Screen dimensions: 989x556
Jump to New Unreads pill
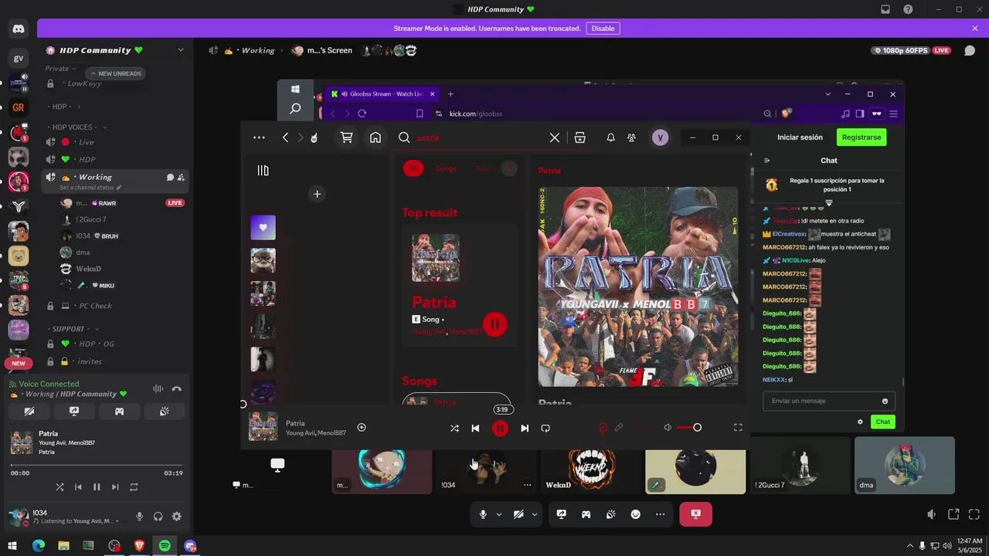(115, 73)
